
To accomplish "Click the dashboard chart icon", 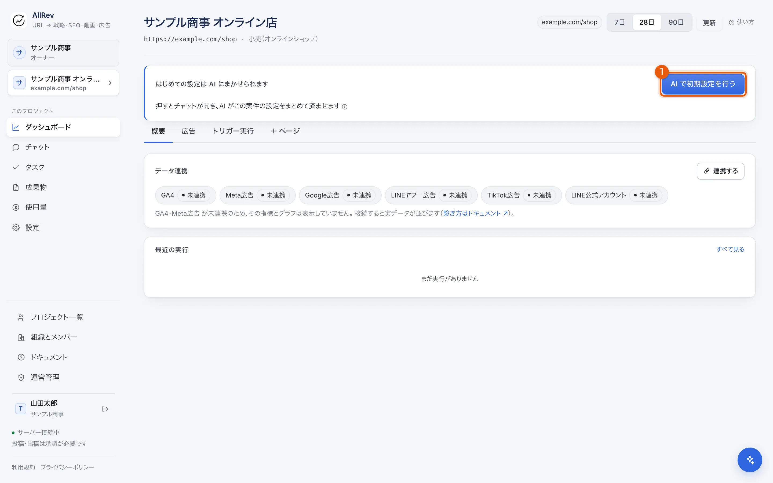I will point(16,127).
